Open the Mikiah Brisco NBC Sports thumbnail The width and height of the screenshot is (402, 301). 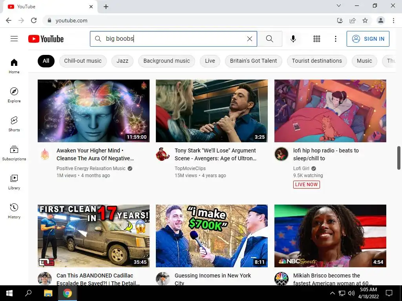(x=330, y=236)
